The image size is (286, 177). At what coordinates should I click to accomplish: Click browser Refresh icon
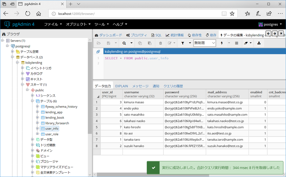28,13
